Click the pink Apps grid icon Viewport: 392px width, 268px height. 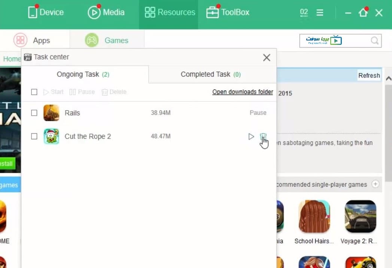pos(20,40)
